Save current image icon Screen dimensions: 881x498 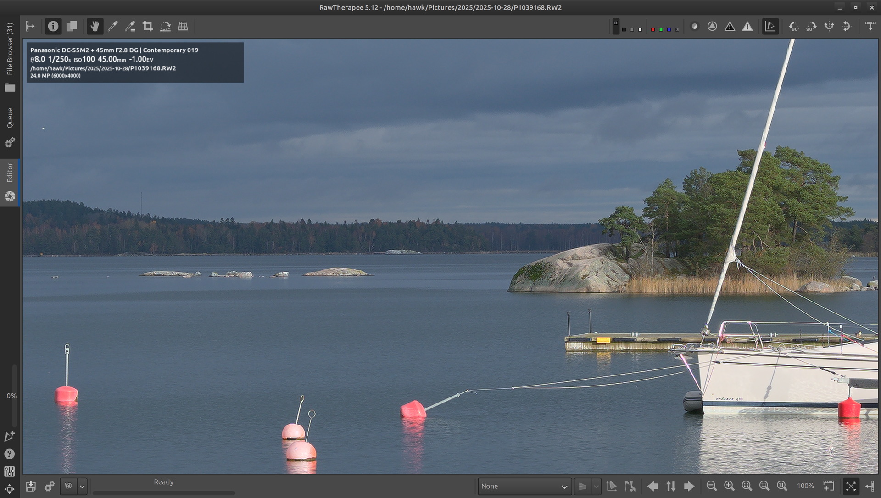click(31, 486)
